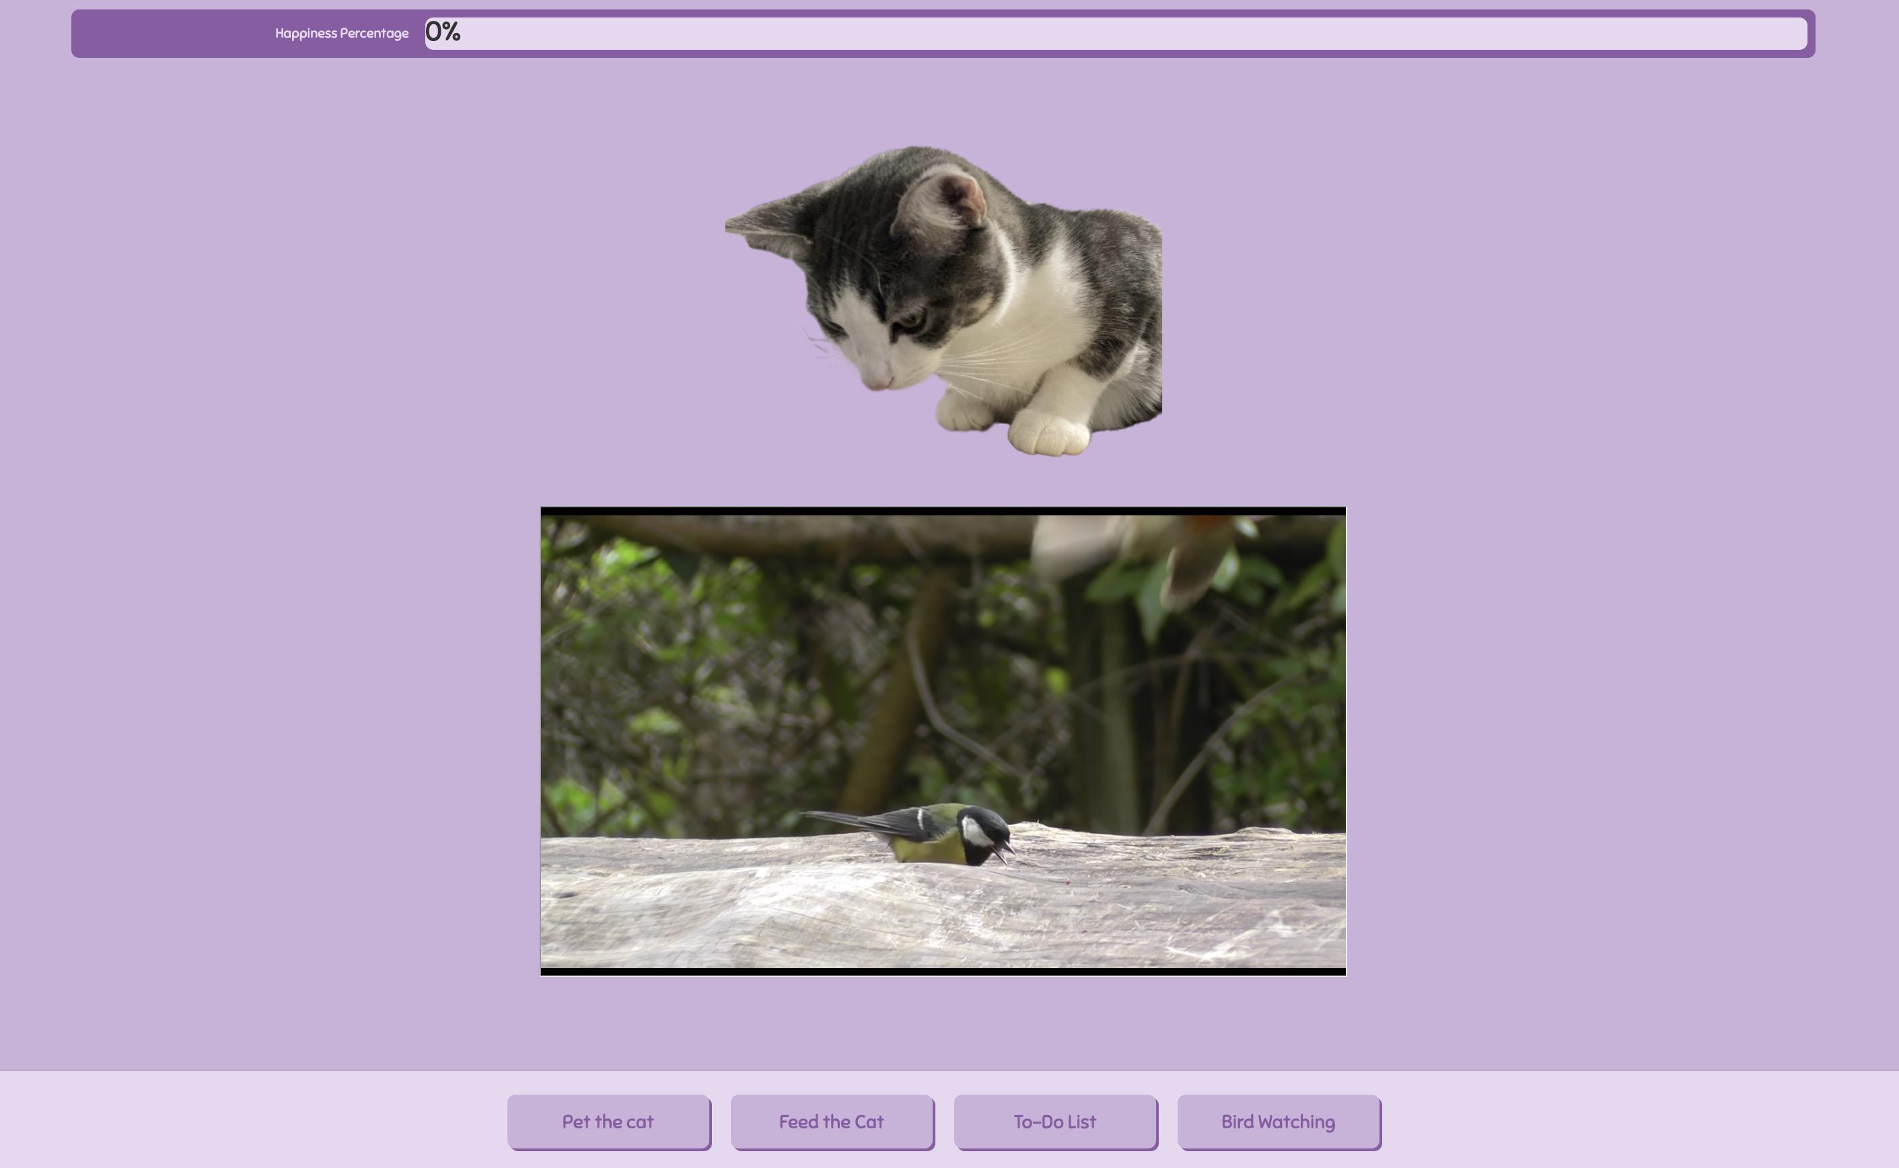1899x1168 pixels.
Task: Open the To-Do List
Action: [1054, 1122]
